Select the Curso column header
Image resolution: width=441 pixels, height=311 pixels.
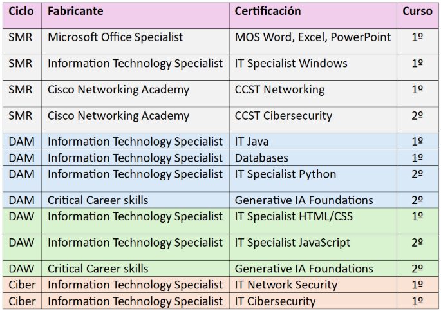click(x=418, y=15)
